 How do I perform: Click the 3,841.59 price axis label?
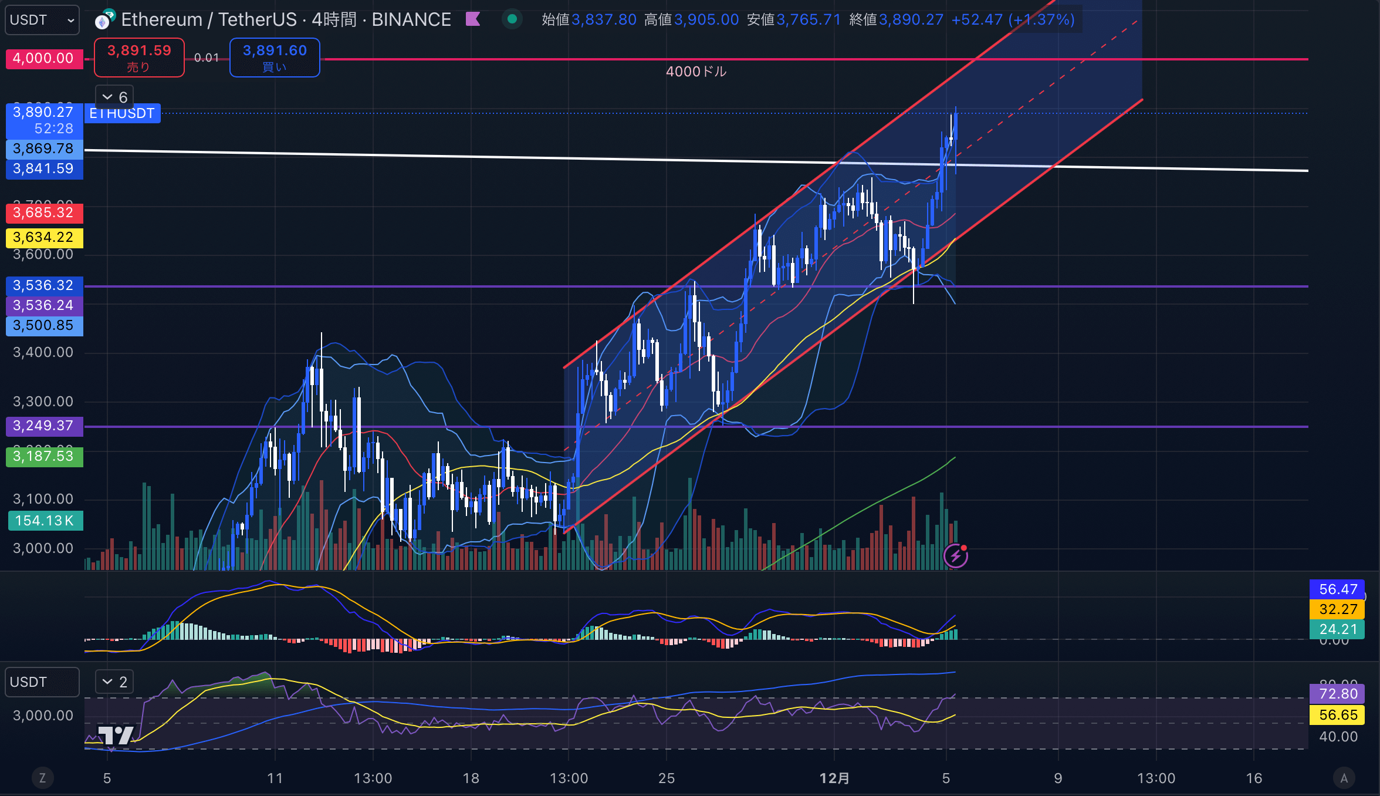pos(45,169)
